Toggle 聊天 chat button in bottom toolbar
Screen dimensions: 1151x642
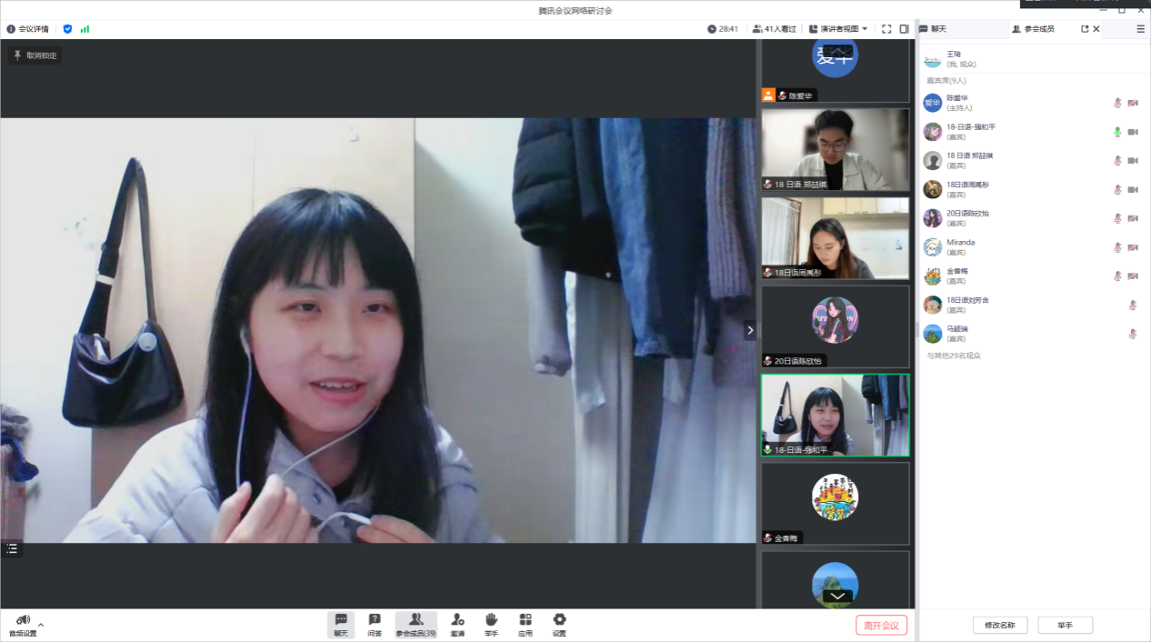341,624
